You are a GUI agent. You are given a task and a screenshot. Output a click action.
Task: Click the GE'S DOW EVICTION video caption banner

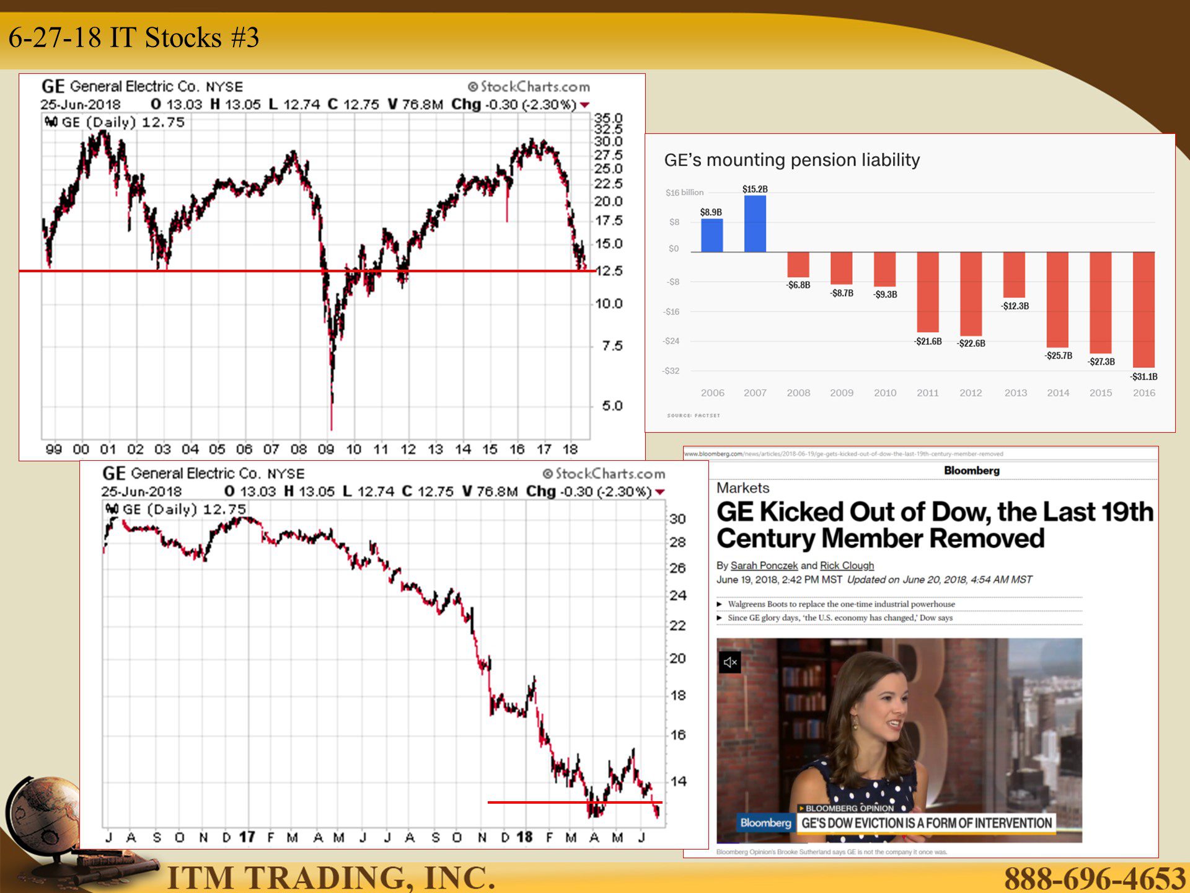tap(927, 823)
